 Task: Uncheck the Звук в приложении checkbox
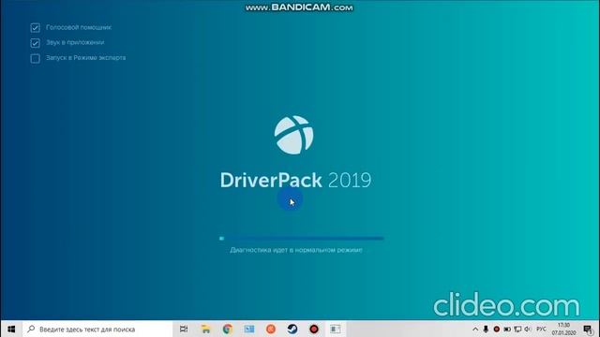(x=36, y=43)
